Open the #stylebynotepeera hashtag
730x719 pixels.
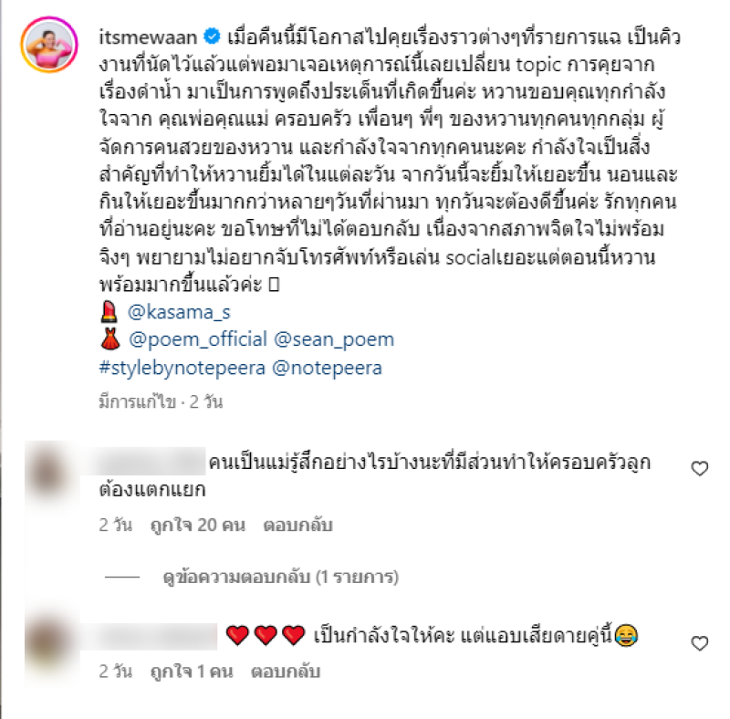[182, 368]
